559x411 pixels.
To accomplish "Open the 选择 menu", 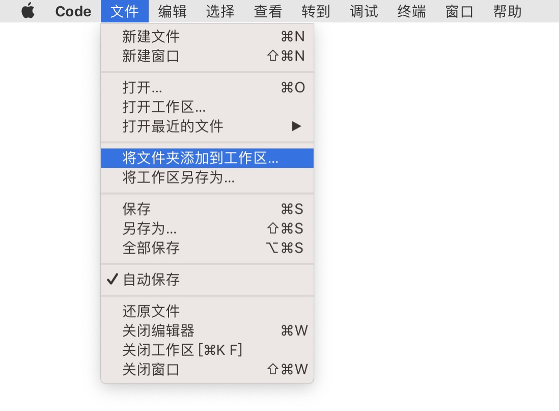I will (x=220, y=11).
